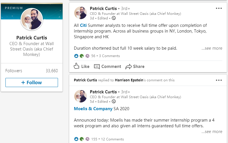Image resolution: width=228 pixels, height=143 pixels.
Task: Expand Citi post with see more
Action: point(212,48)
